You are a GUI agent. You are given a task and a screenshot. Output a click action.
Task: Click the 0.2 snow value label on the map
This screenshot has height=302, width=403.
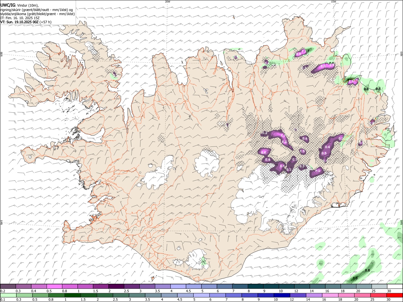264,133
